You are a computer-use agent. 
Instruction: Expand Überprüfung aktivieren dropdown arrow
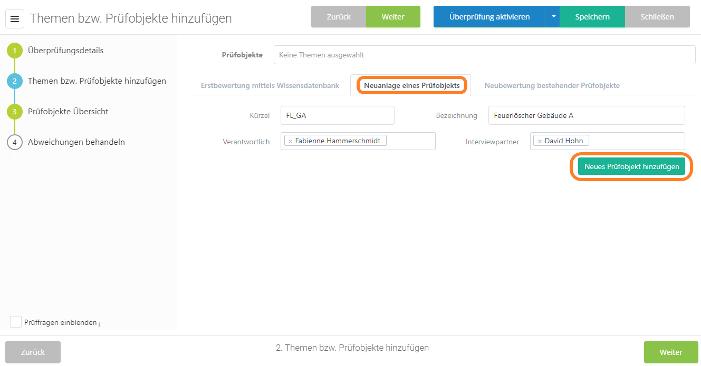point(553,17)
